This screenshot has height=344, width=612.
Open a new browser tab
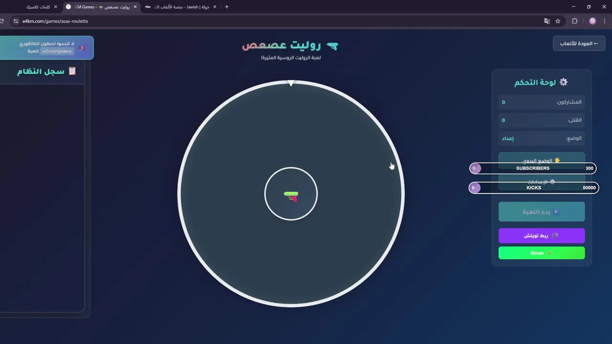point(227,7)
